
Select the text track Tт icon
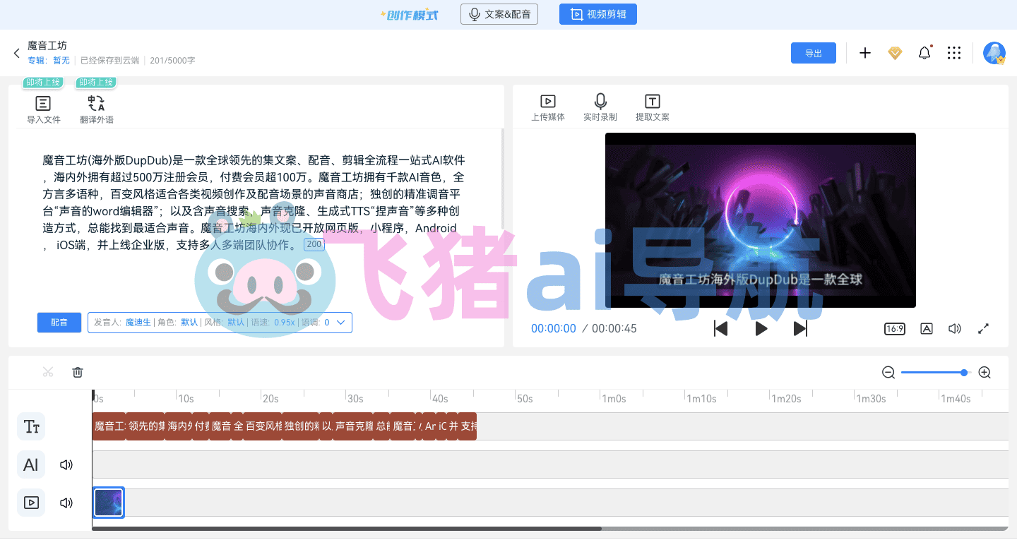tap(31, 426)
